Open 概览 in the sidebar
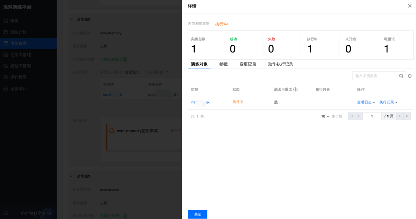The width and height of the screenshot is (416, 219). pos(28,21)
